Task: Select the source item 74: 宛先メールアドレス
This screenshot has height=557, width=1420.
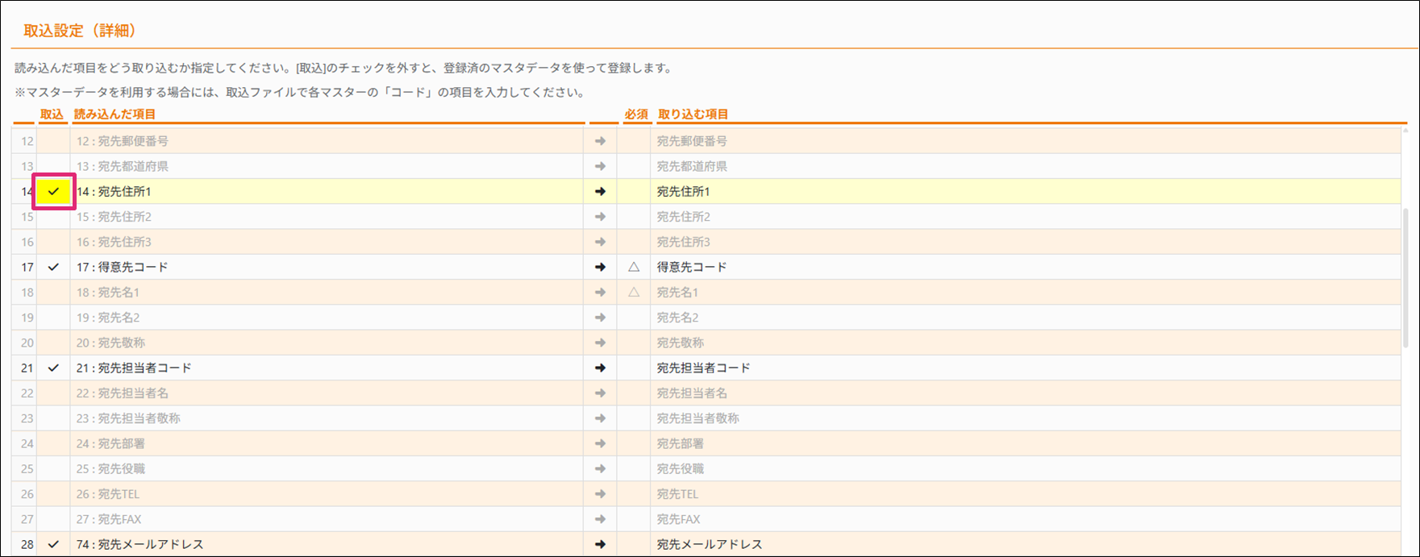Action: tap(140, 544)
